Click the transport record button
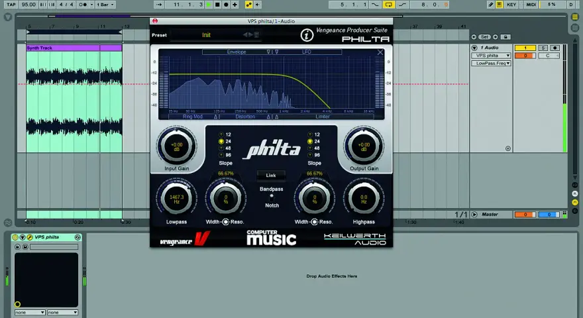583x318 pixels. [x=226, y=5]
